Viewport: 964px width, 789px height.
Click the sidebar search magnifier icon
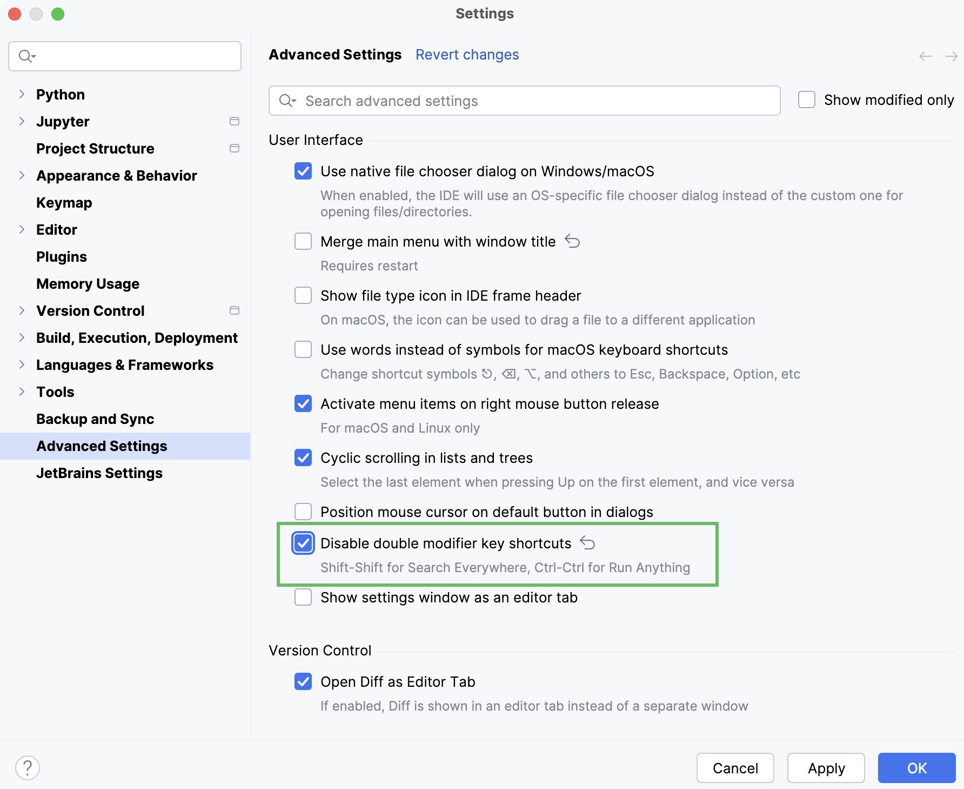pos(25,56)
